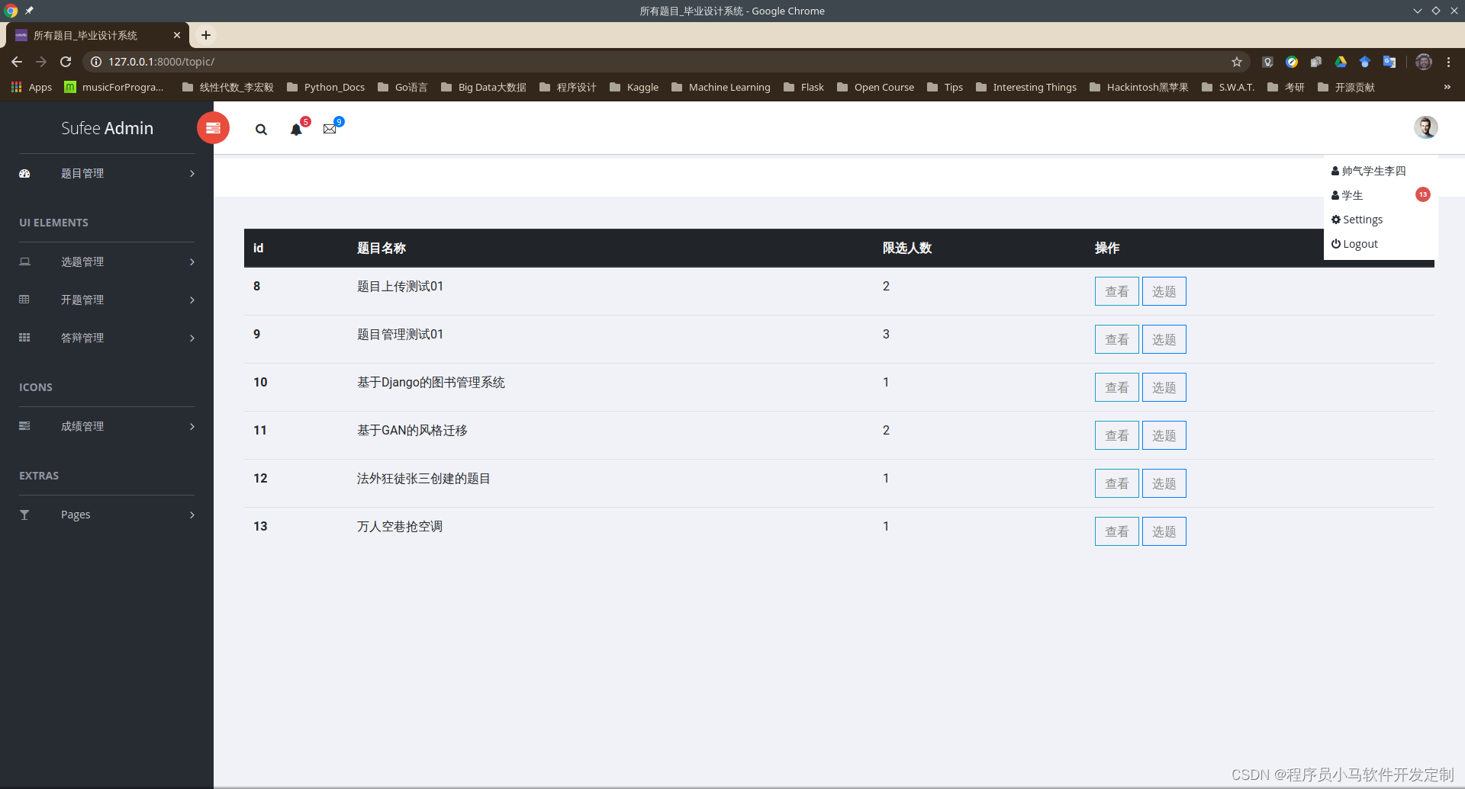Click the browser address bar showing 127.0.0.1:8000/topic/
This screenshot has width=1465, height=789.
click(x=161, y=62)
